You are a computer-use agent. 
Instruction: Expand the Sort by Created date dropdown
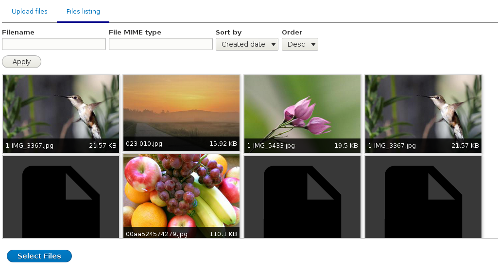tap(247, 44)
